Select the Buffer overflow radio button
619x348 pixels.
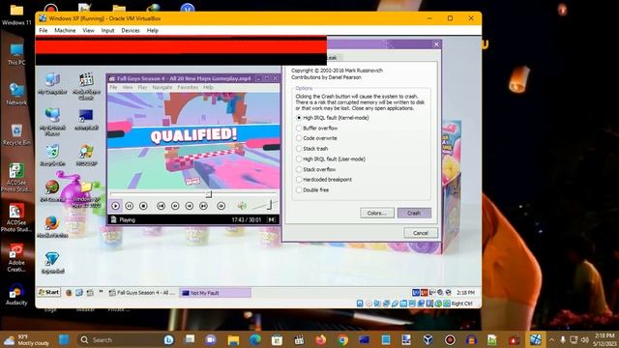pos(299,128)
